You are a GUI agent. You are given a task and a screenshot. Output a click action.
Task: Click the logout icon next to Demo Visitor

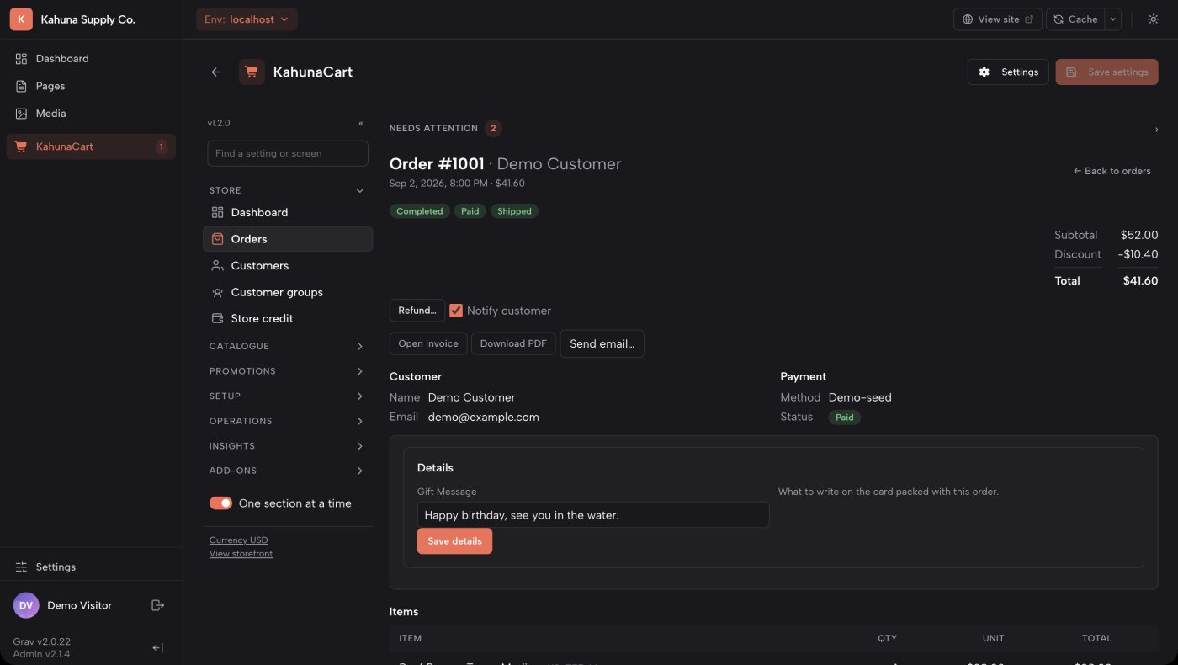pyautogui.click(x=157, y=605)
